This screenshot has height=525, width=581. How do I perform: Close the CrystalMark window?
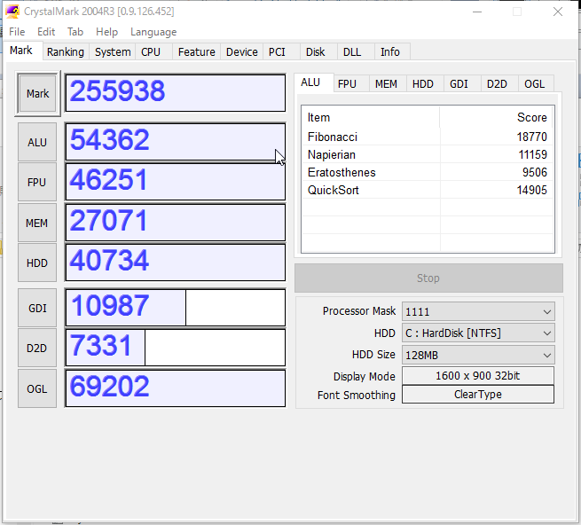[558, 12]
